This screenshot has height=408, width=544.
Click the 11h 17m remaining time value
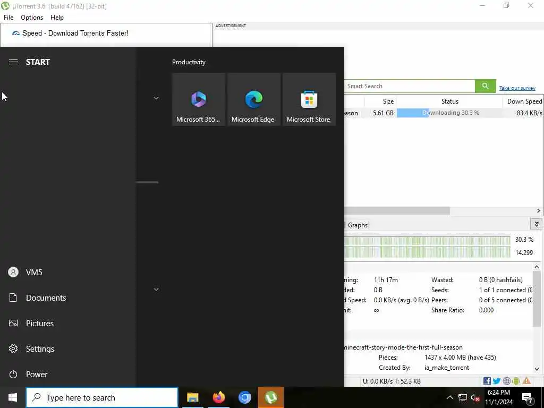coord(386,279)
